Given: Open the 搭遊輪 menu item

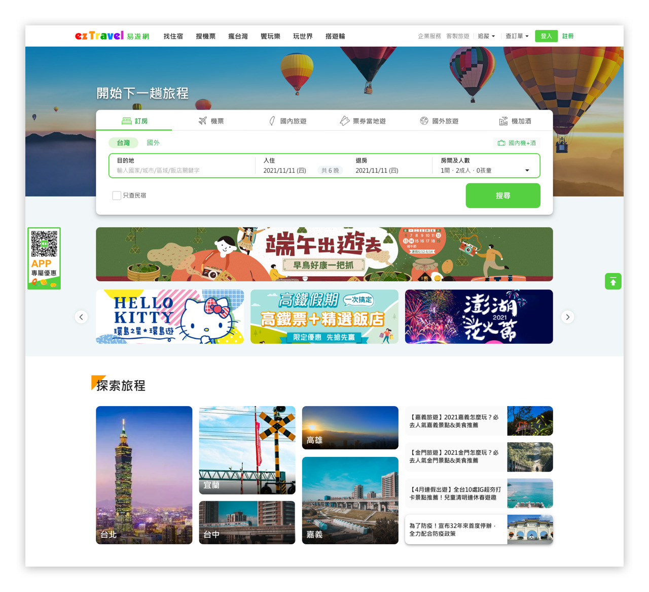Looking at the screenshot, I should [x=335, y=36].
